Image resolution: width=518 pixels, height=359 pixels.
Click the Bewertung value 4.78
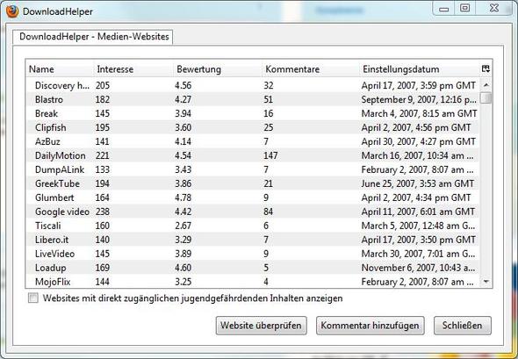pos(183,197)
